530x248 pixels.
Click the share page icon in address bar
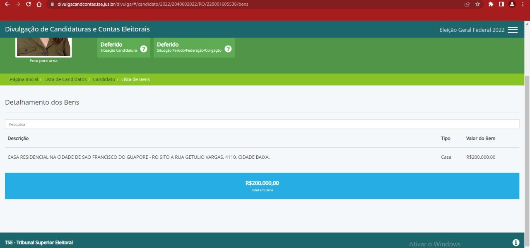coord(467,4)
